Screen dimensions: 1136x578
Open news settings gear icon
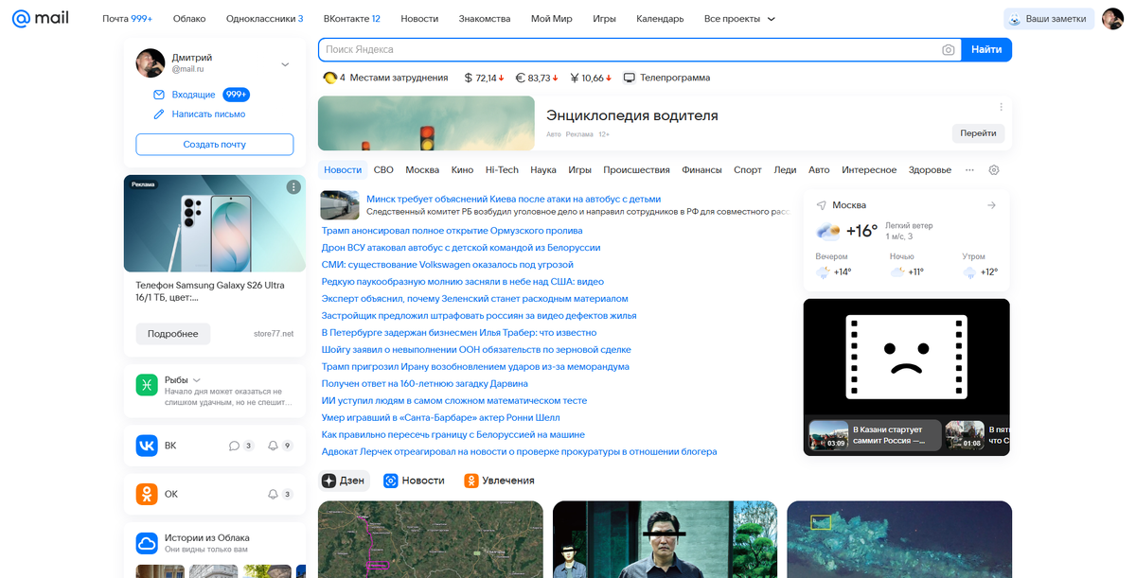pyautogui.click(x=994, y=170)
